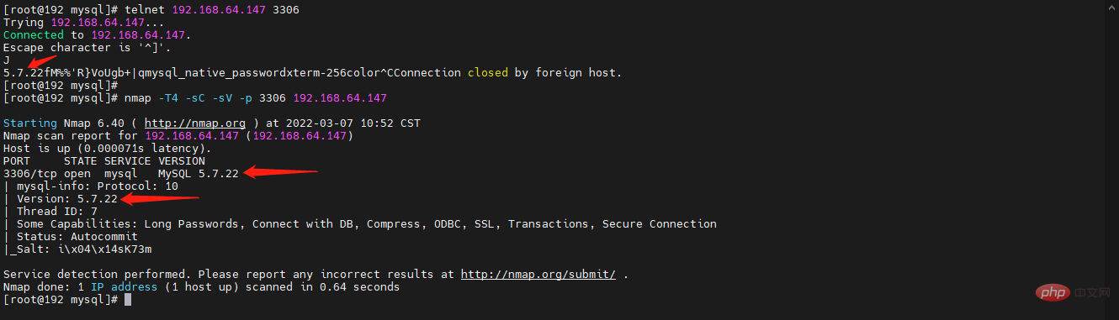Click the '3306/tcp open' port line

(x=47, y=174)
